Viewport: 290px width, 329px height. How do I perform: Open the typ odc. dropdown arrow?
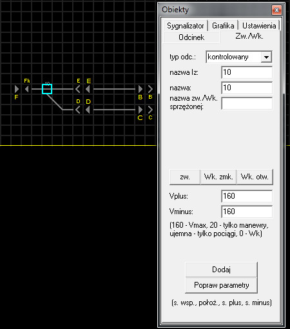coord(266,57)
